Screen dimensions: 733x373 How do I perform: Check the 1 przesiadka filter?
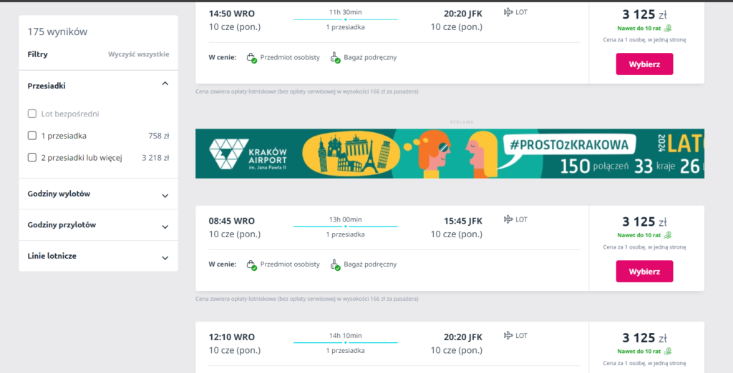coord(32,136)
